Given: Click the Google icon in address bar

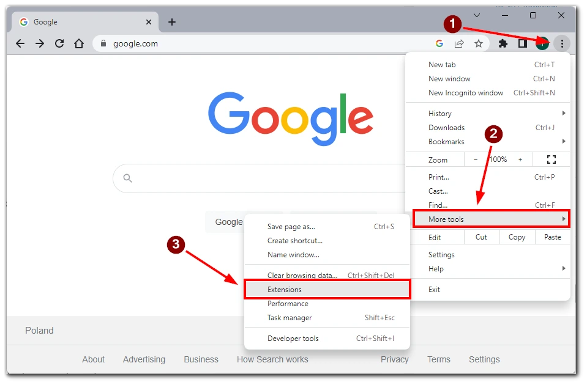Looking at the screenshot, I should click(439, 44).
